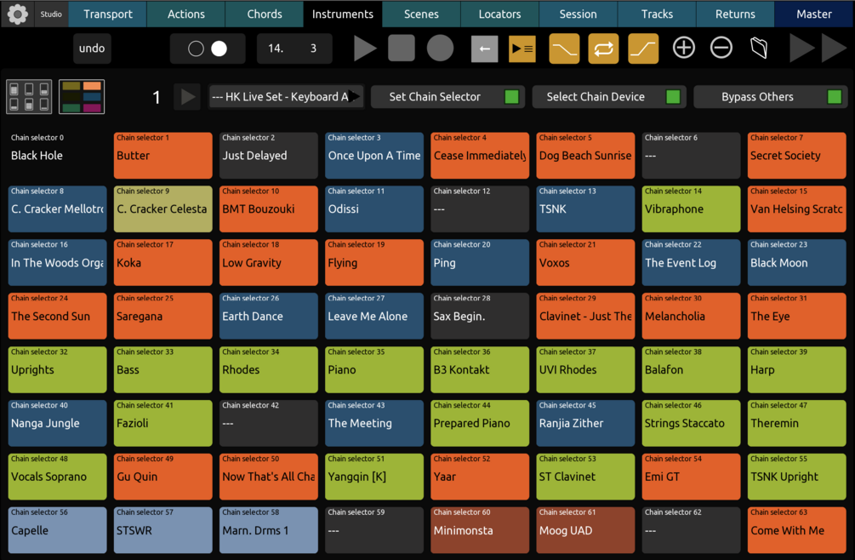Click the Stop square button
The image size is (855, 560).
402,49
